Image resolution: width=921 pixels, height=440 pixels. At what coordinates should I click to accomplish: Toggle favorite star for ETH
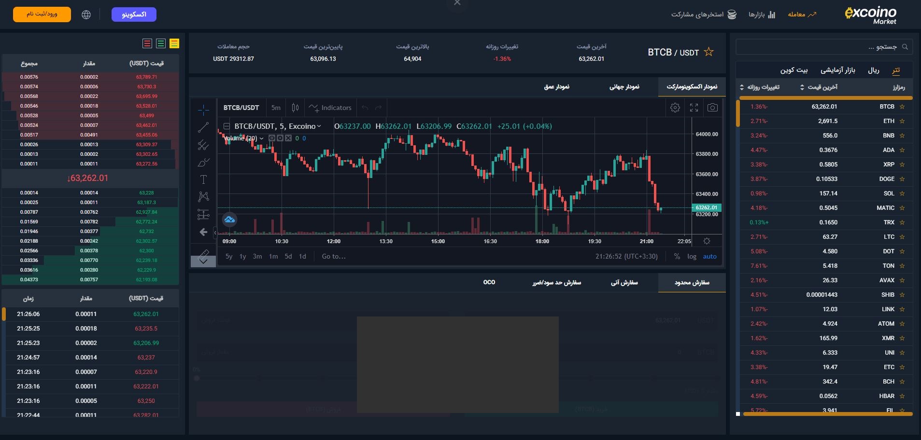click(902, 121)
